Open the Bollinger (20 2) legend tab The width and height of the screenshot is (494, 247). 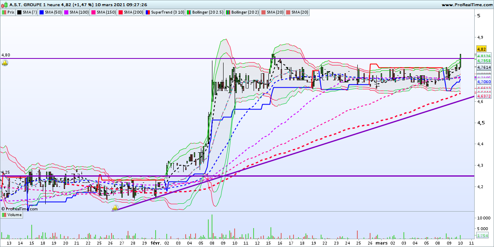[x=242, y=12]
